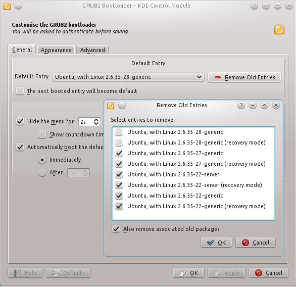This screenshot has height=287, width=296.
Task: Click Cancel in Remove Old Entries dialog
Action: coord(256,243)
